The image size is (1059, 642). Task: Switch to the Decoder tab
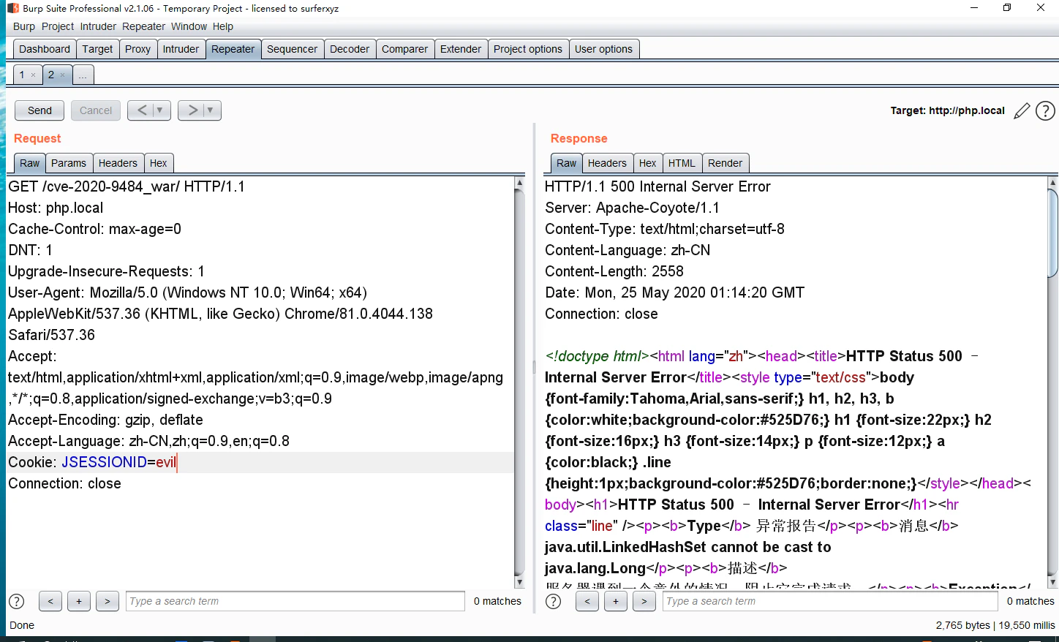tap(350, 49)
